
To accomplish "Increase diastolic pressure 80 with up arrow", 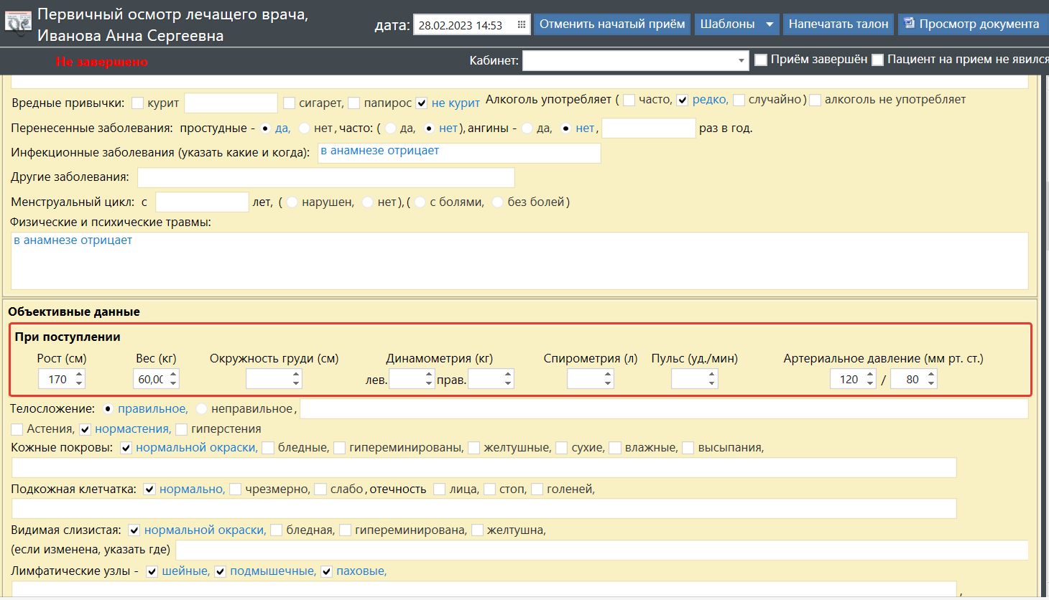I will click(931, 375).
